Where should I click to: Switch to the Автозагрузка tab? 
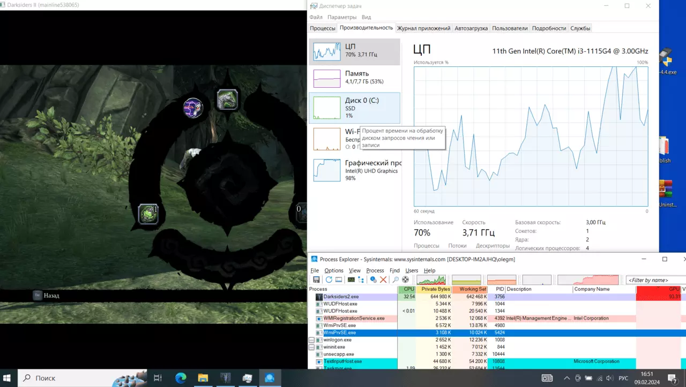click(471, 28)
